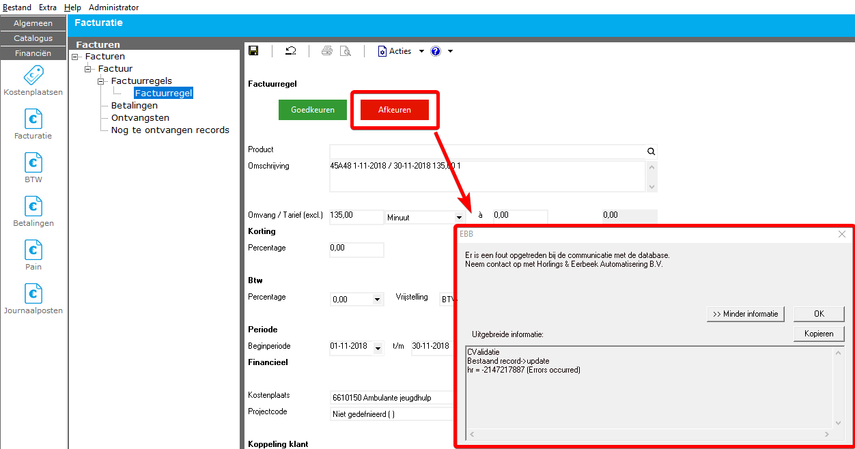Click the undo arrow toolbar icon

[291, 51]
